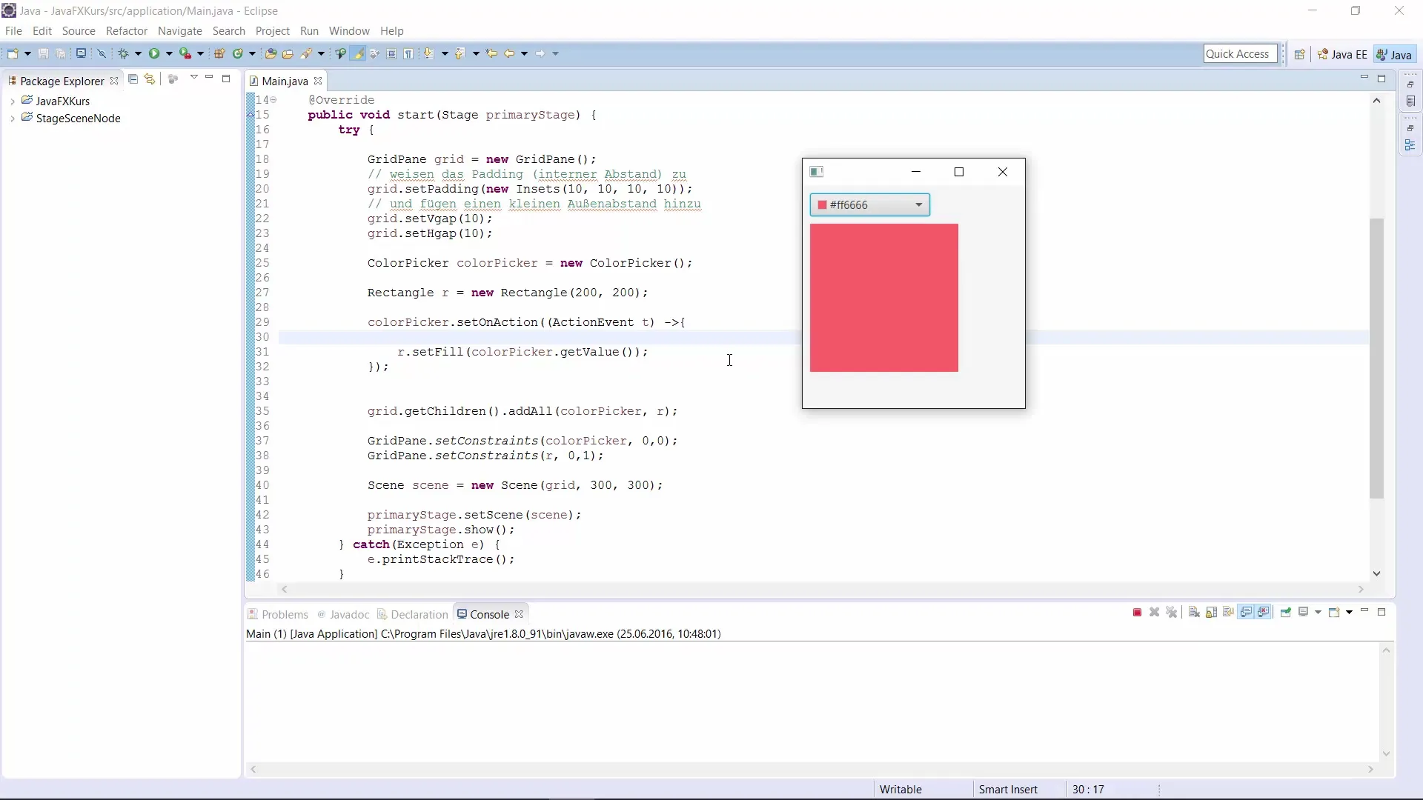Image resolution: width=1423 pixels, height=800 pixels.
Task: Click the New file wizard icon
Action: (13, 53)
